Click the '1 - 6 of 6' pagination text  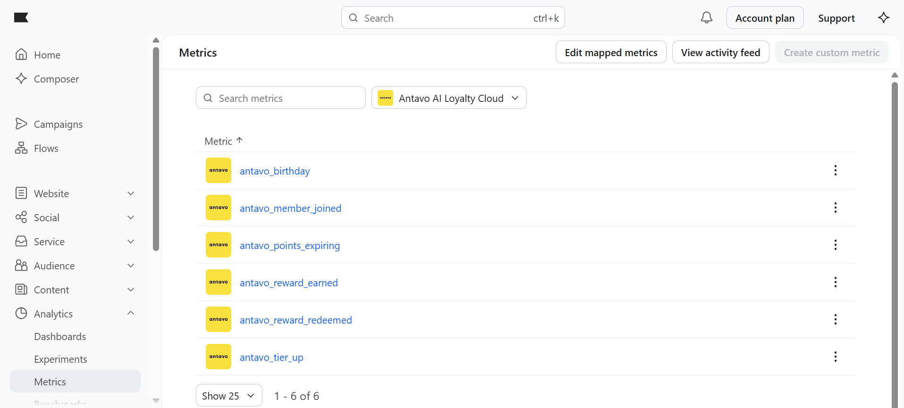(296, 396)
